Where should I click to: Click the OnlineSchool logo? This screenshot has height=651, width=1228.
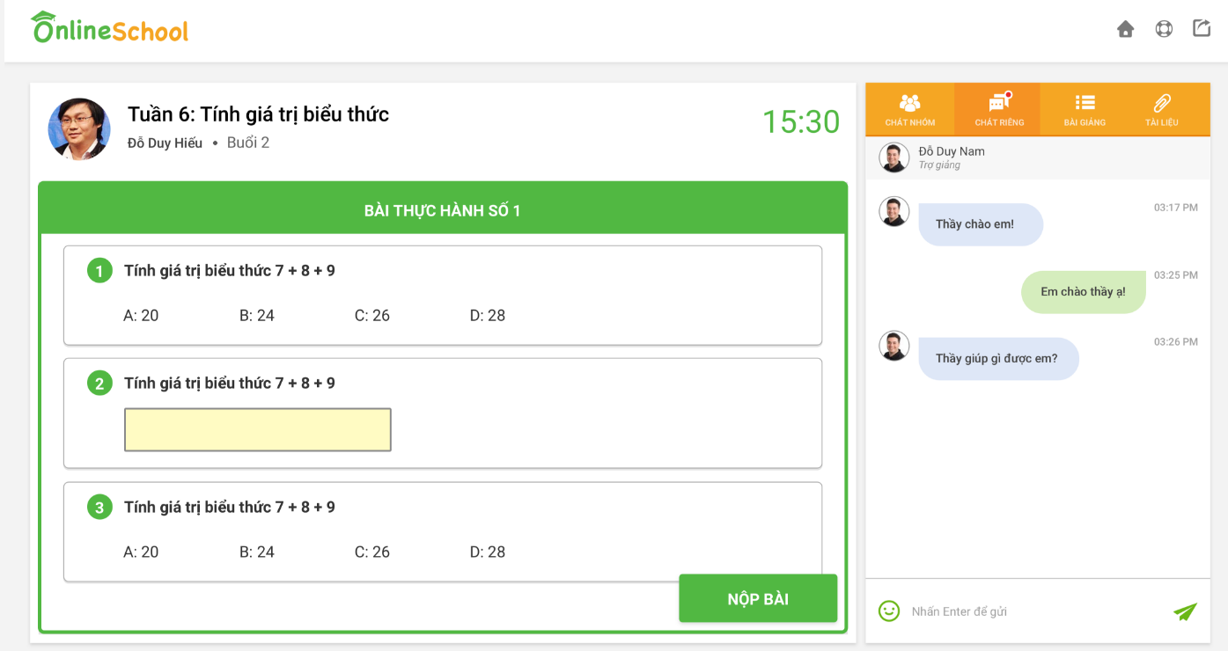point(110,27)
